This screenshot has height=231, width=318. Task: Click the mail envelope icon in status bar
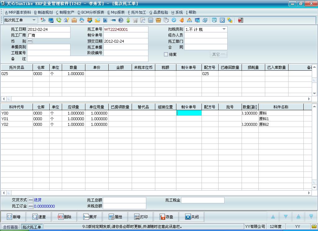point(314,227)
